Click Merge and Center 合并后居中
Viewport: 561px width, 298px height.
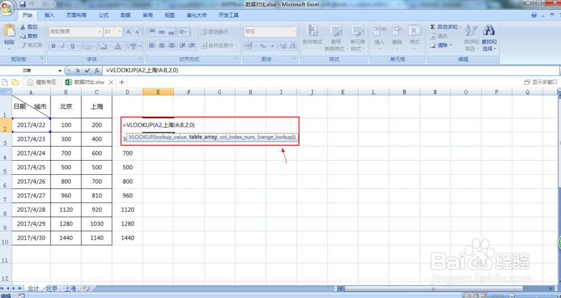tap(219, 45)
